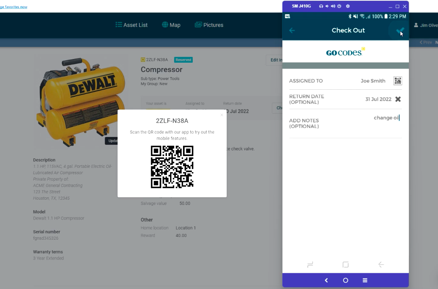
Task: Click the 2ZLF-N38A asset code icon
Action: (x=143, y=59)
